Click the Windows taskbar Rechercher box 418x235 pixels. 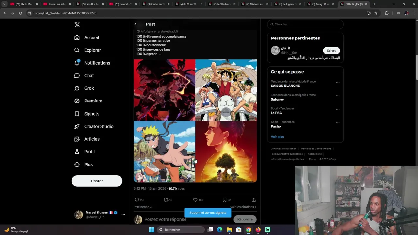tap(182, 230)
